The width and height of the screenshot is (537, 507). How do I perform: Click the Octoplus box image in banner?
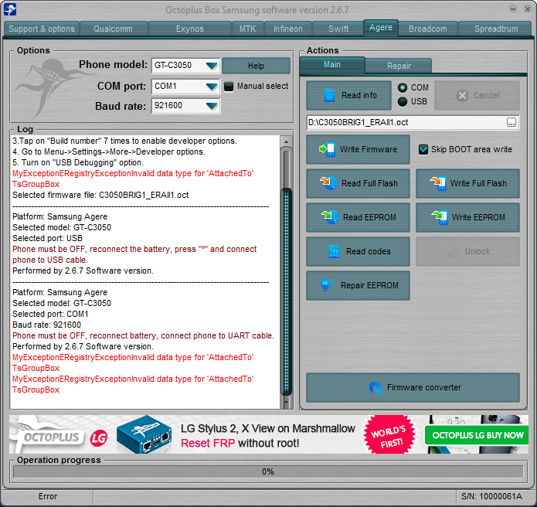(144, 434)
